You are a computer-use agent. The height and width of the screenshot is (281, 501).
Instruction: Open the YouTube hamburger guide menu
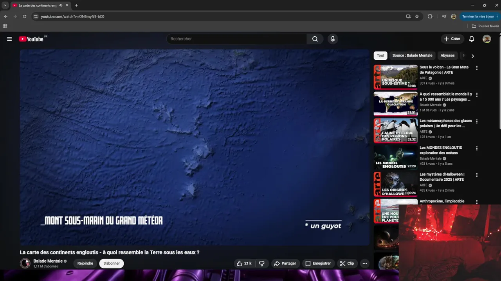tap(9, 39)
